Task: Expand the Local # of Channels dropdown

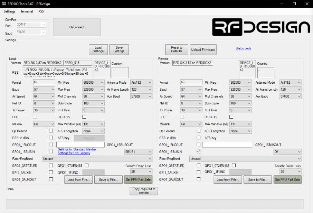Action: click(x=93, y=96)
